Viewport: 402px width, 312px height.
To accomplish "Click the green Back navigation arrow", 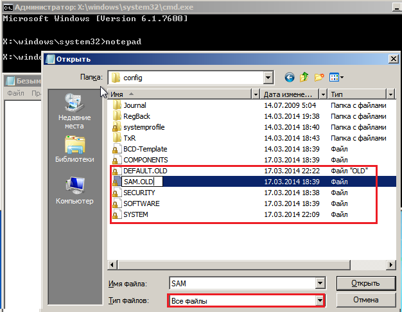I will [290, 78].
